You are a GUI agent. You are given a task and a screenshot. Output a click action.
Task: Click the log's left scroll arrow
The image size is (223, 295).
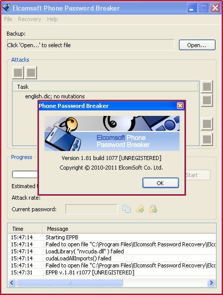click(x=12, y=282)
